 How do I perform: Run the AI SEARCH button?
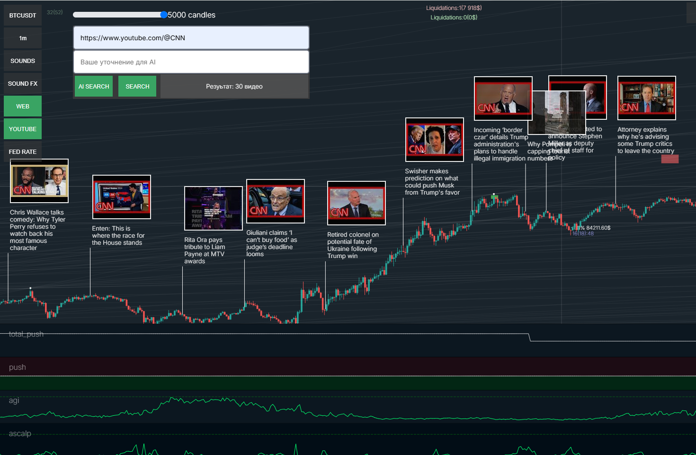94,86
